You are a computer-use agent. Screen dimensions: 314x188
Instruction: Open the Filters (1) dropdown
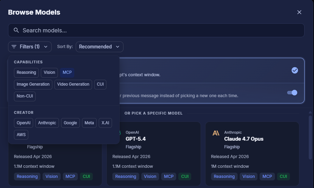[x=30, y=47]
